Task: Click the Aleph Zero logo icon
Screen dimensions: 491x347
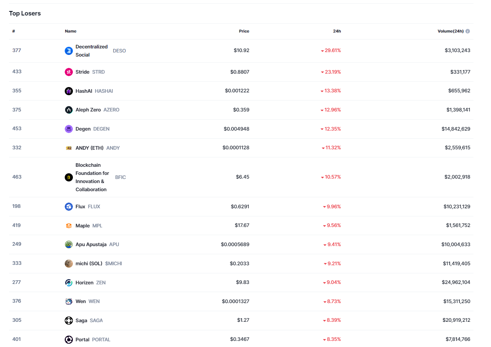Action: (68, 110)
